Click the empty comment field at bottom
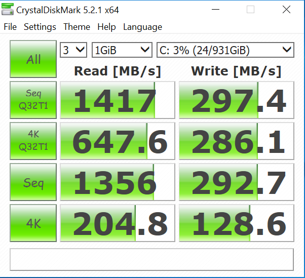The width and height of the screenshot is (305, 278). (x=151, y=259)
